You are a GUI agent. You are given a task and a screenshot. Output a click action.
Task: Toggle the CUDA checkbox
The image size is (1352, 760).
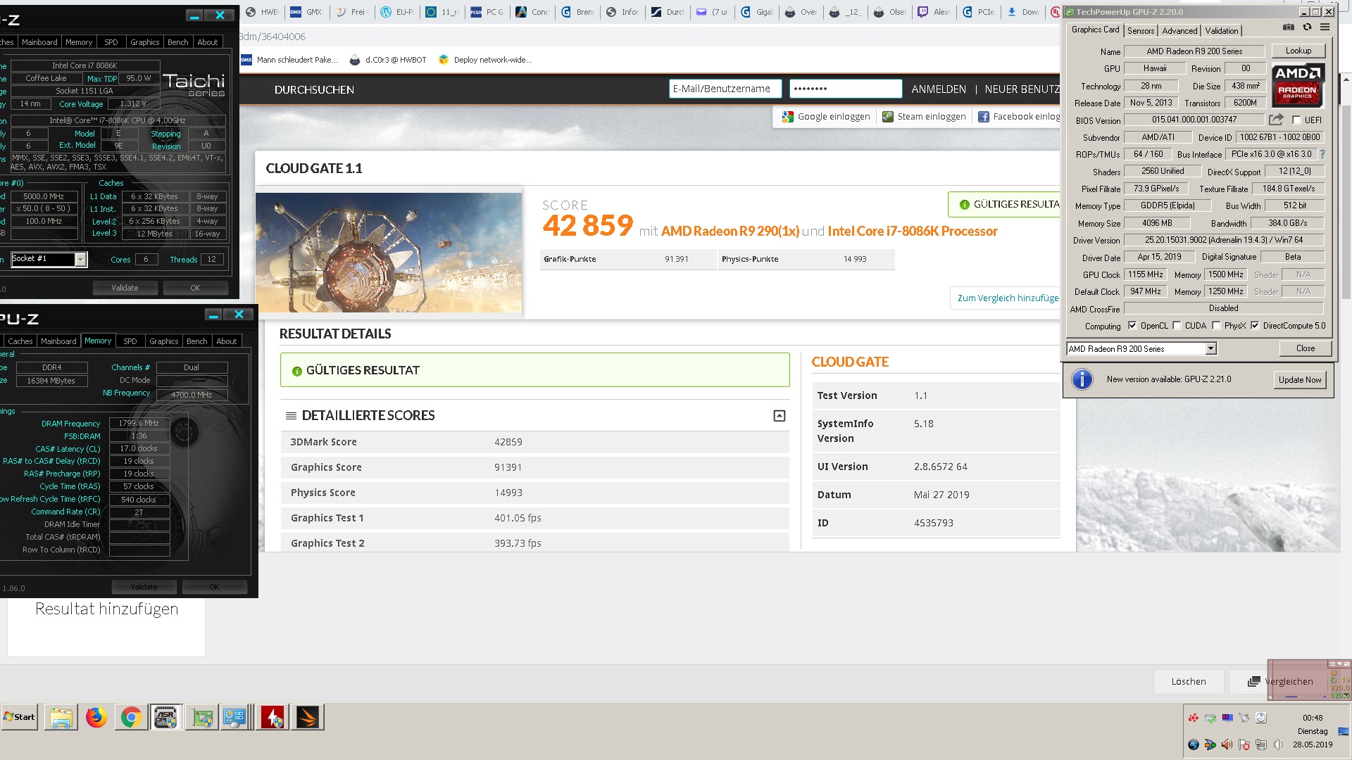point(1177,326)
